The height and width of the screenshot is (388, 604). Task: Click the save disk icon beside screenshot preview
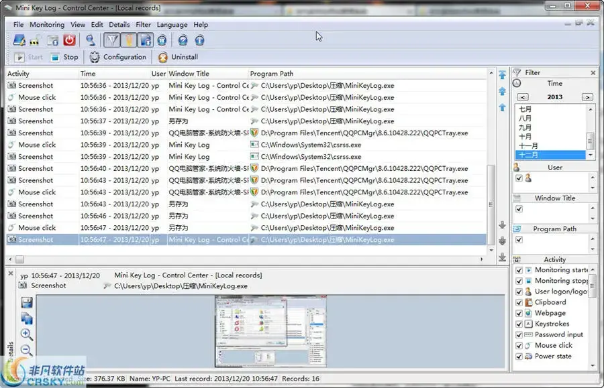coord(27,303)
